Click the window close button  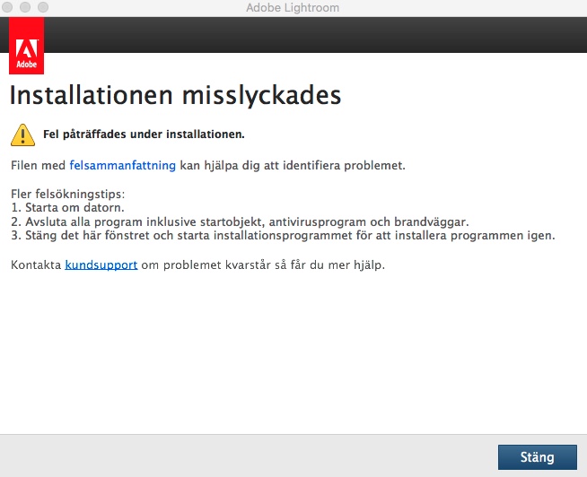7,7
